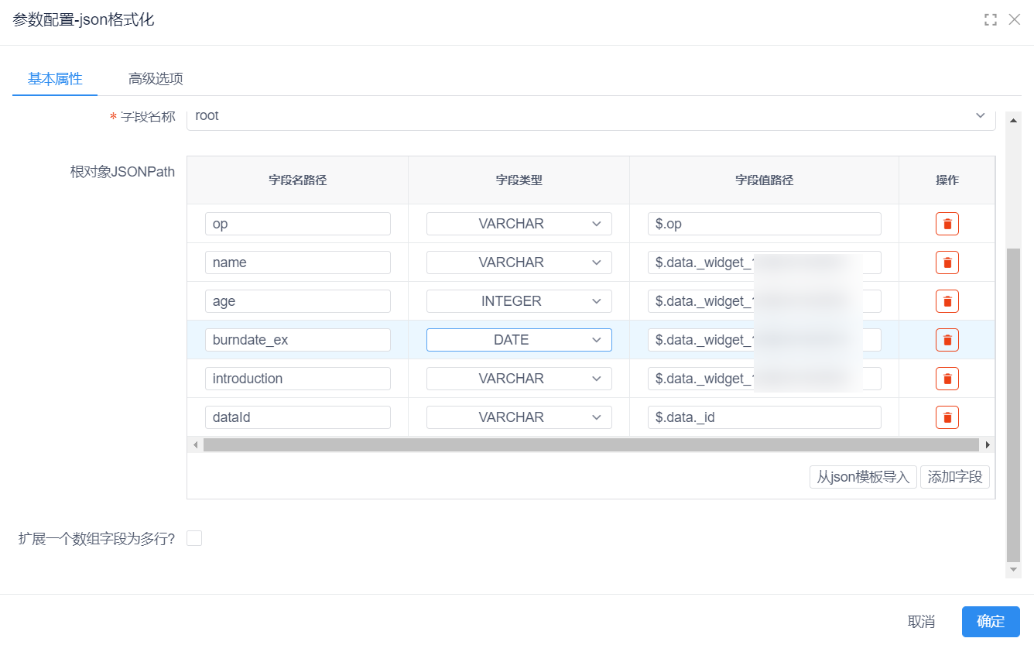Image resolution: width=1034 pixels, height=645 pixels.
Task: Open field type dropdown for 'age' row
Action: click(519, 301)
